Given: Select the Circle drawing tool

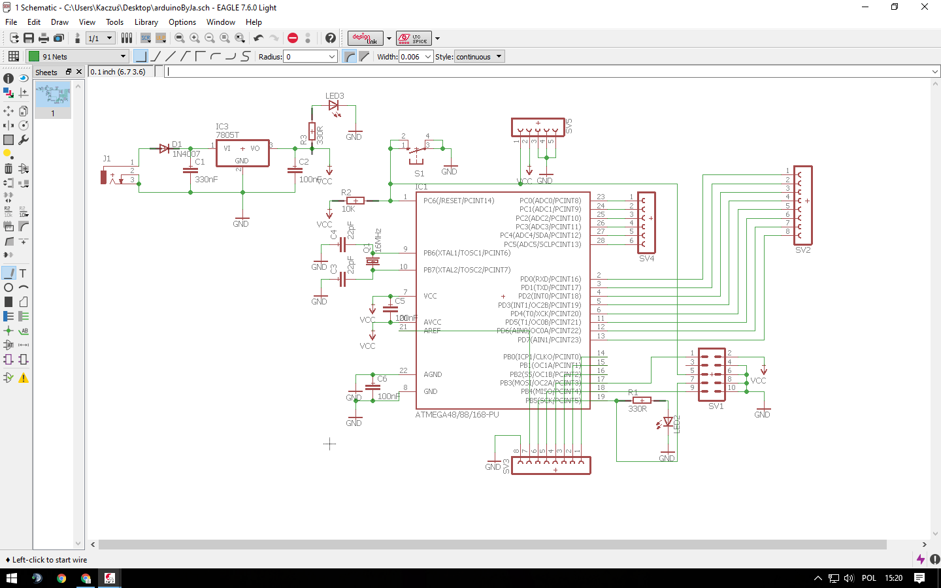Looking at the screenshot, I should 8,287.
